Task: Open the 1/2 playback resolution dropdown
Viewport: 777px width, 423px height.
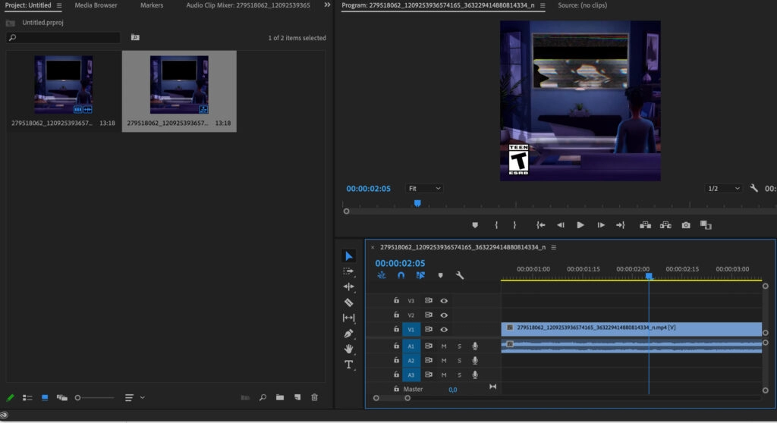Action: pos(723,188)
